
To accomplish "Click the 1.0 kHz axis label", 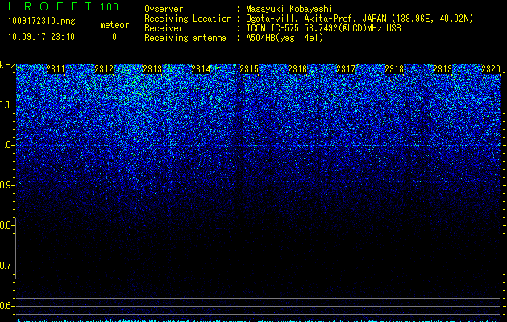I will click(x=6, y=145).
